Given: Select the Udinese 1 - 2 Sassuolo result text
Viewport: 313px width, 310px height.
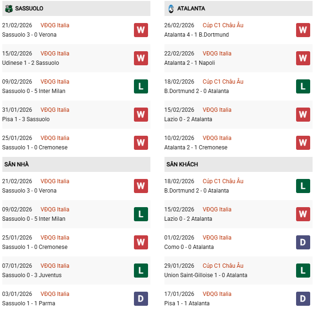Looking at the screenshot, I should coord(31,63).
